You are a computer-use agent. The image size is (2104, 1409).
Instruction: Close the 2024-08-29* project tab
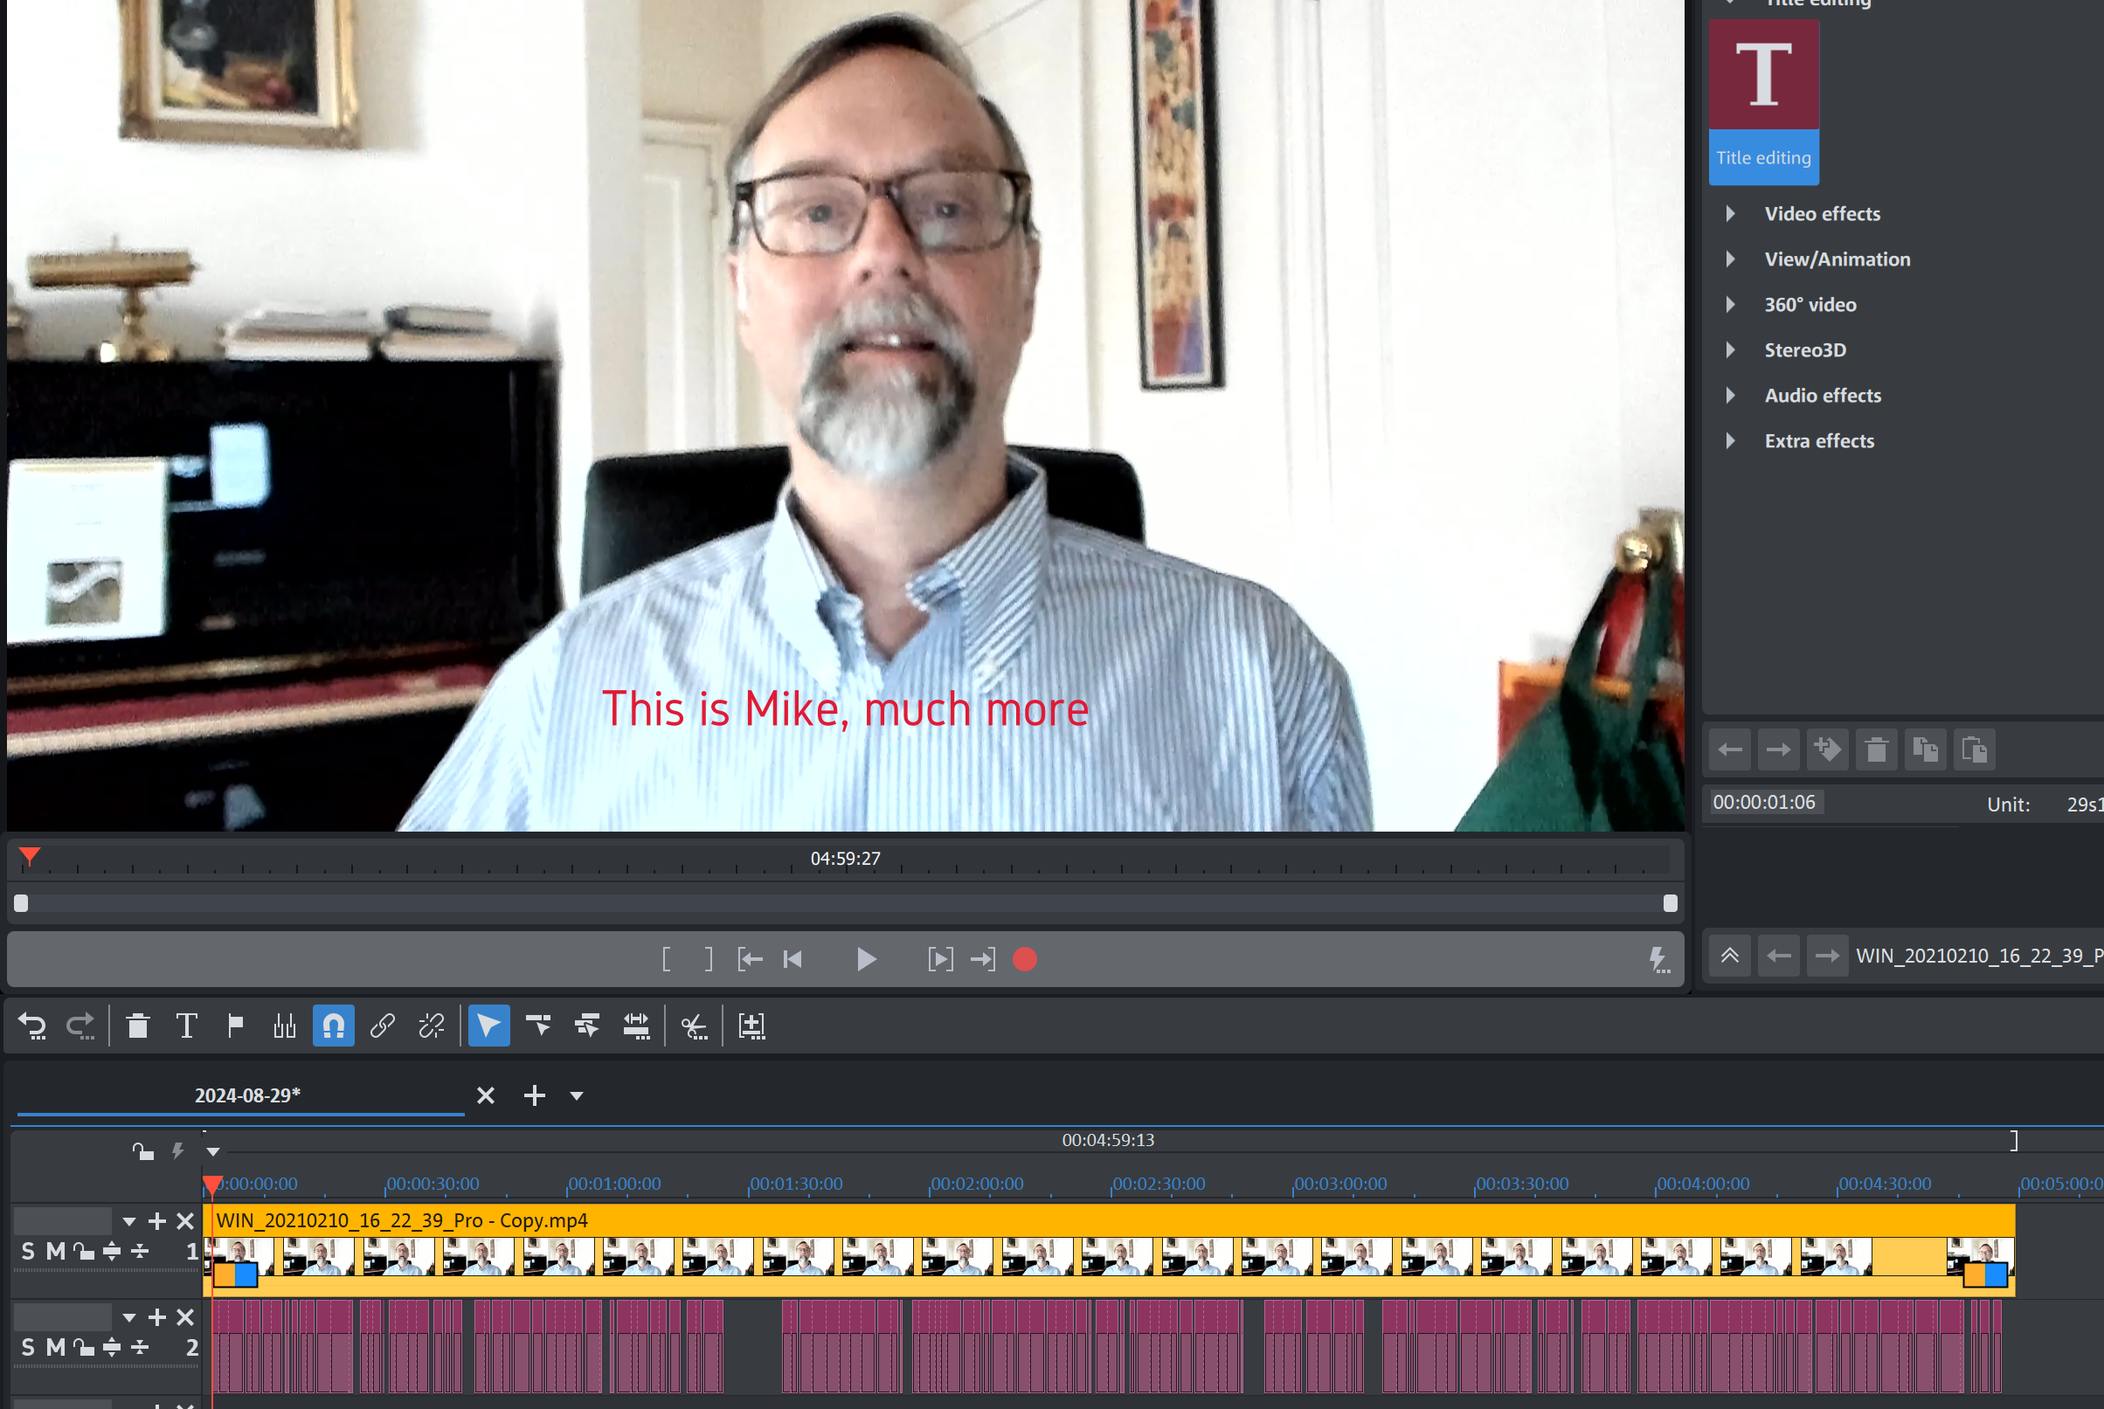coord(485,1095)
